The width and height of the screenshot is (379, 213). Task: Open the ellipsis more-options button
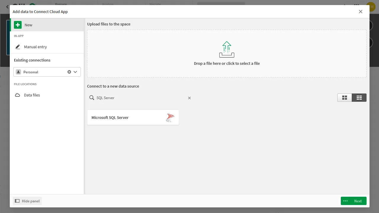(x=345, y=201)
